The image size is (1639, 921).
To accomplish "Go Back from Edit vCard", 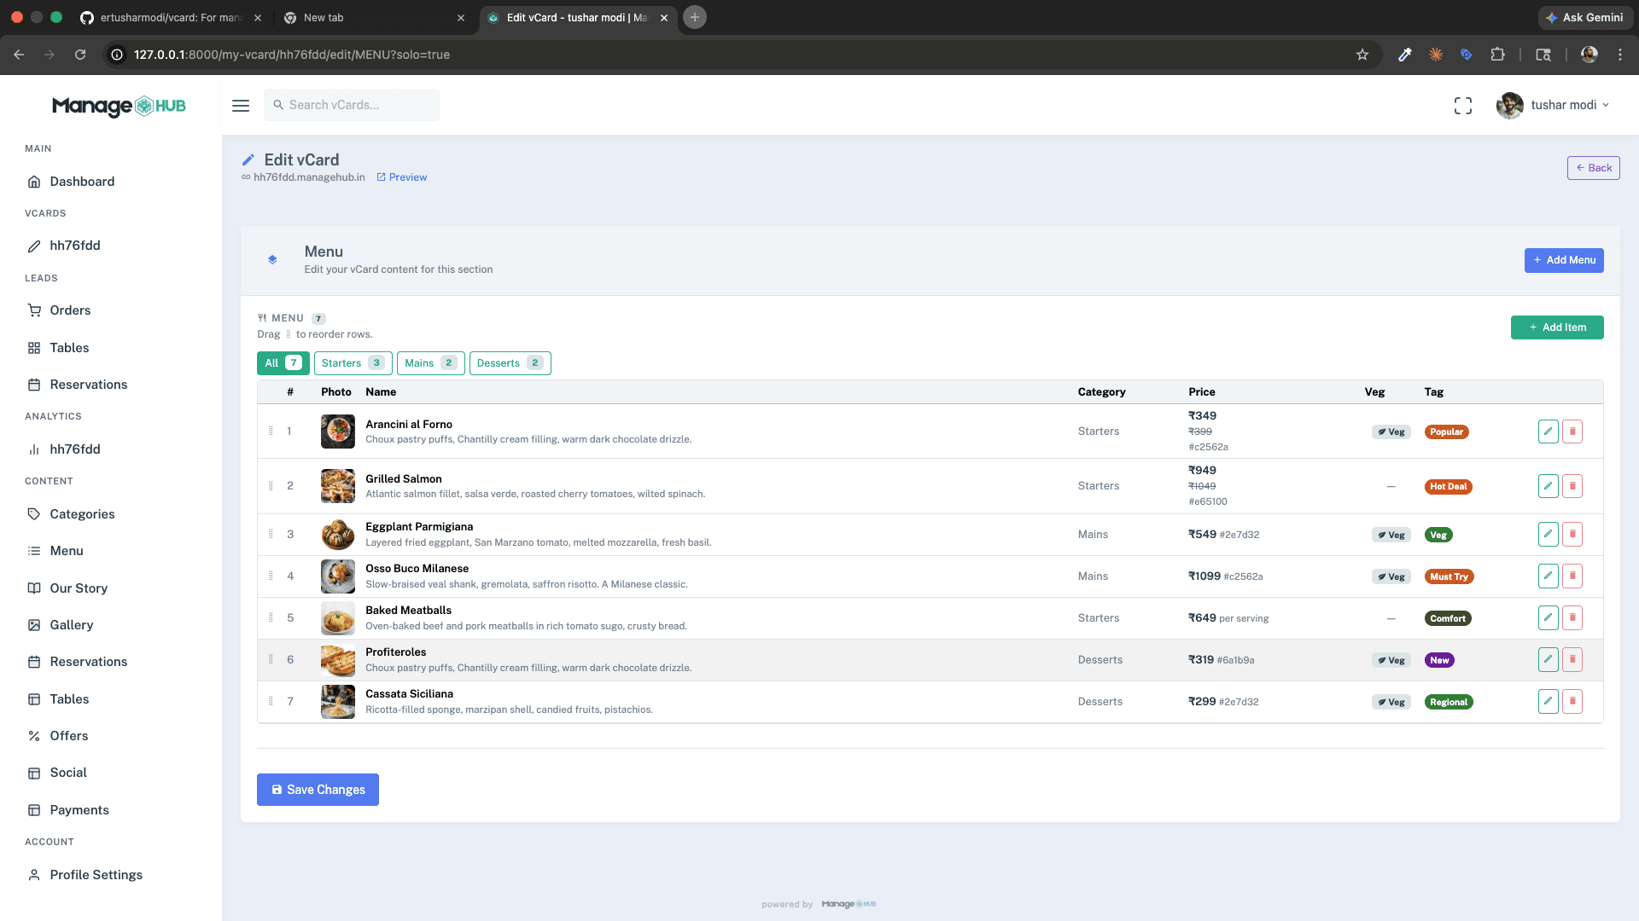I will pyautogui.click(x=1593, y=168).
